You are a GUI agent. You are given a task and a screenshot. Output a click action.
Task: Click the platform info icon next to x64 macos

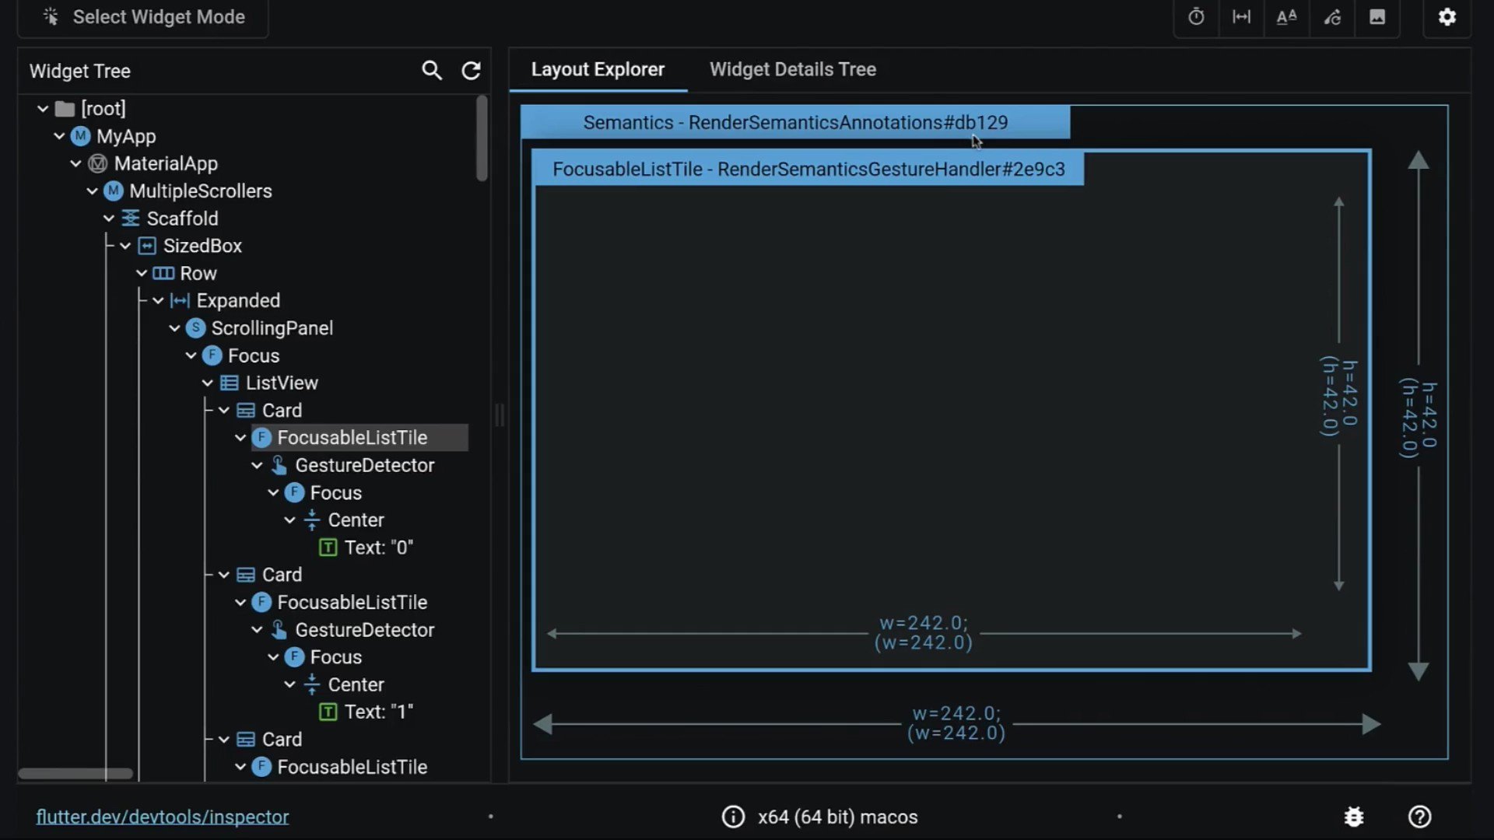point(733,817)
